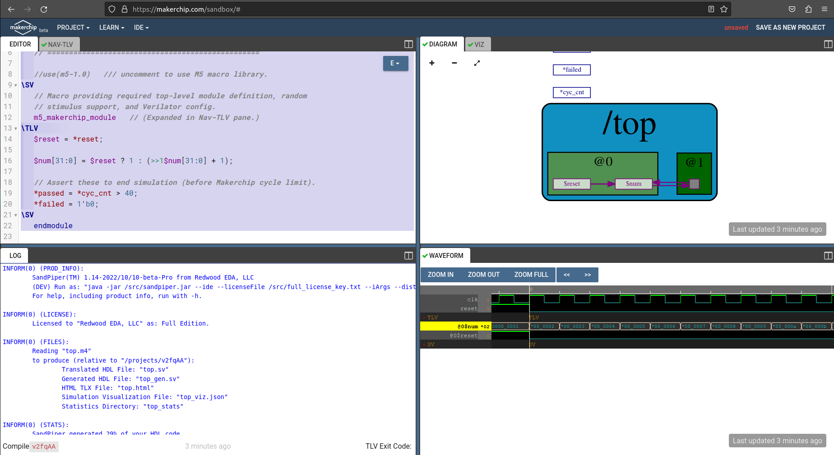Switch to the EDITOR tab
Screen dimensions: 834x455
[x=20, y=44]
